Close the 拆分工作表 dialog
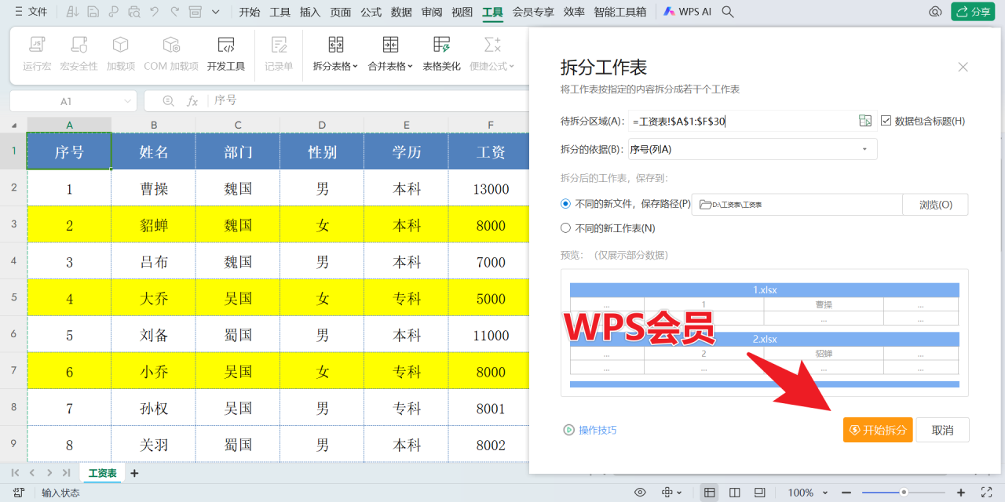This screenshot has width=1005, height=502. (x=963, y=67)
